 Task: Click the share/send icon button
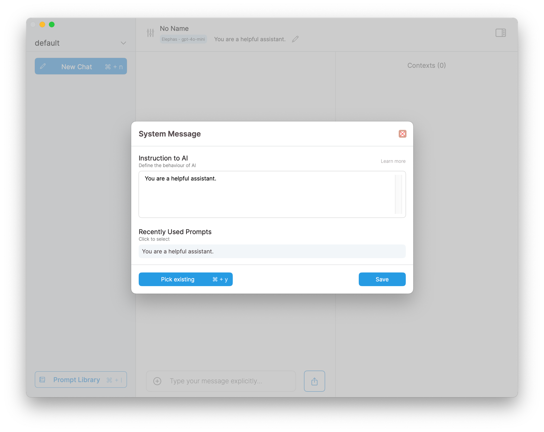314,381
